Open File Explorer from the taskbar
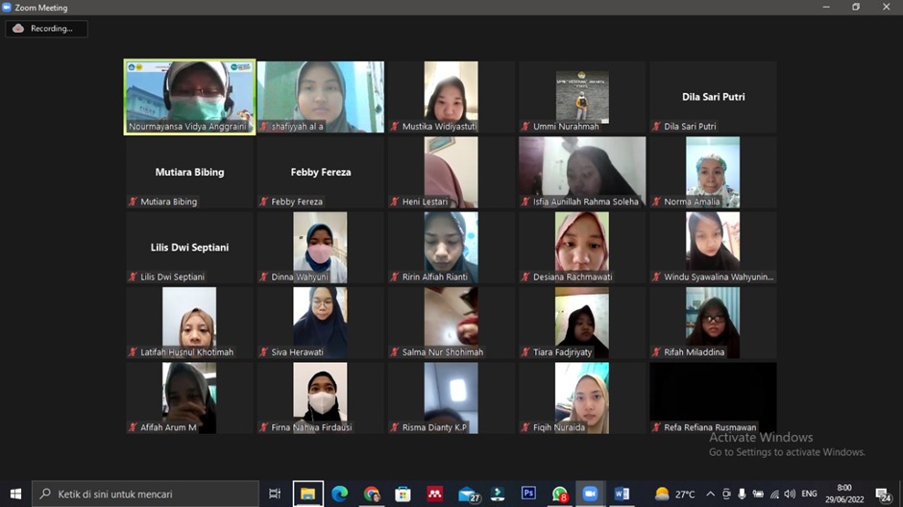This screenshot has width=903, height=507. (x=308, y=494)
